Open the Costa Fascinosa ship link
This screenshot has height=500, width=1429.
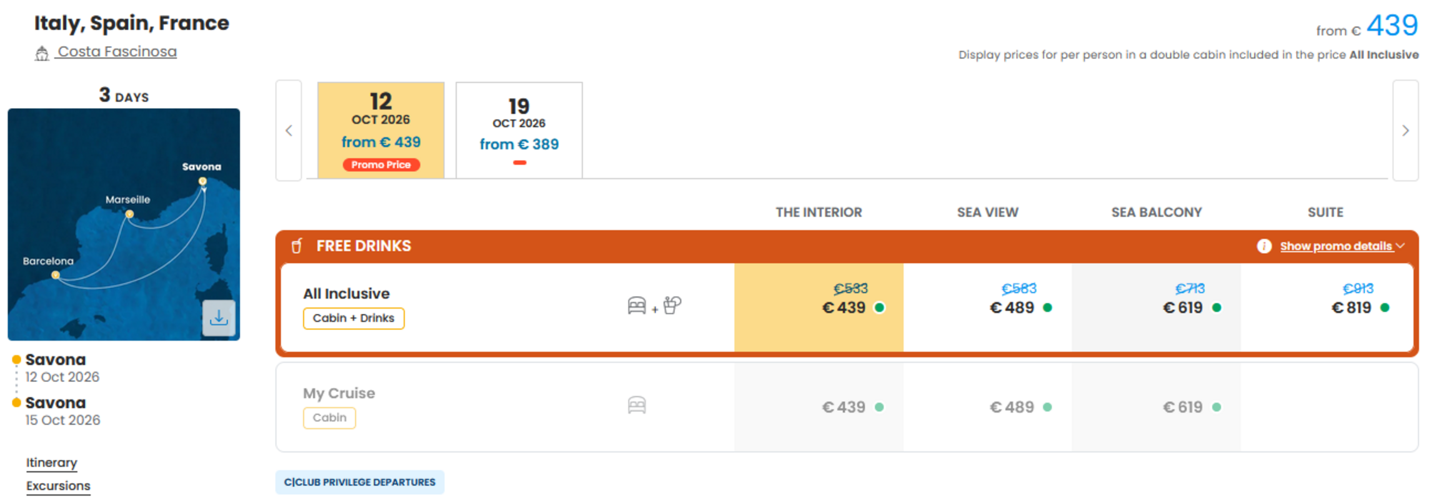pyautogui.click(x=117, y=52)
